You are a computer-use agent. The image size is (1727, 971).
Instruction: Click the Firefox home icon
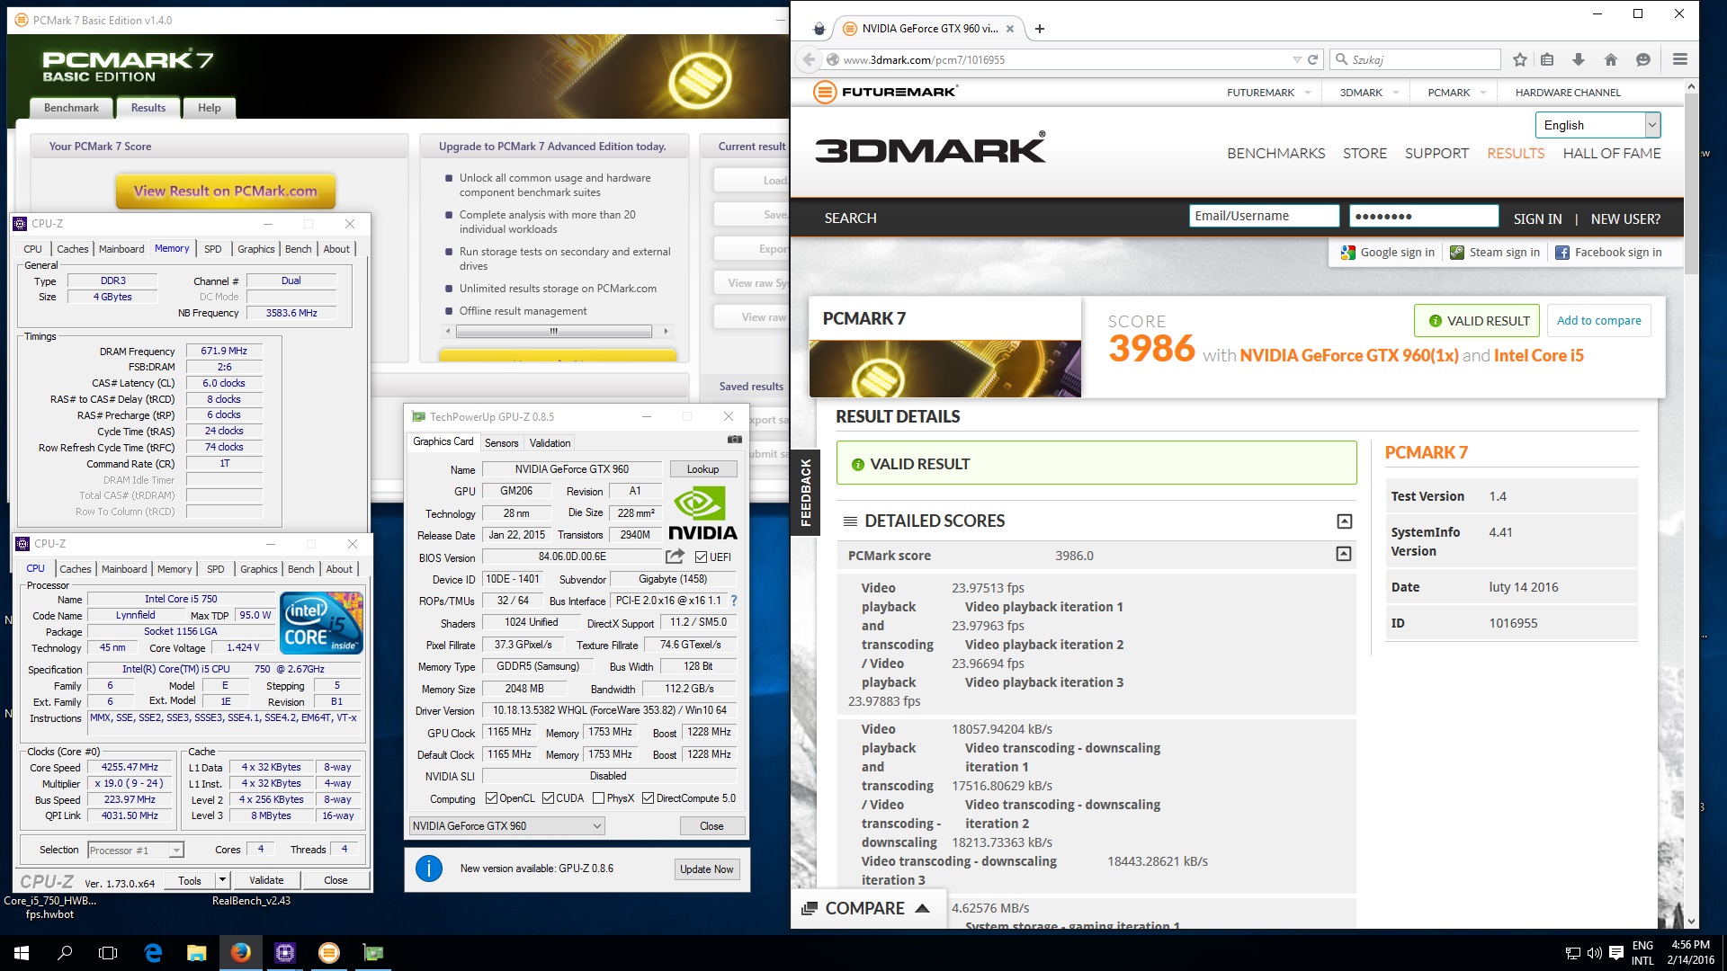[1611, 59]
